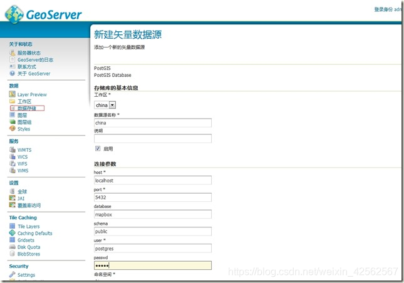Click the Security Settings wrench icon
This screenshot has height=283, width=404.
point(12,274)
